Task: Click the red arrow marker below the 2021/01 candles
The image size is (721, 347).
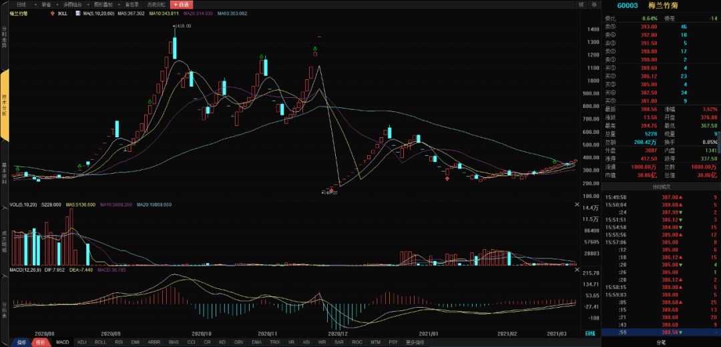Action: 447,179
